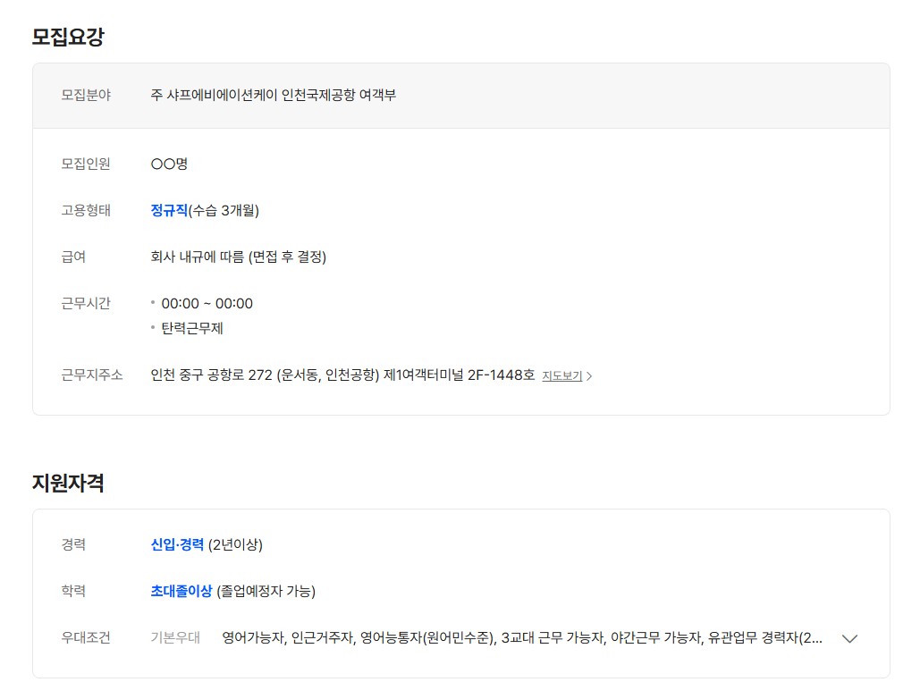Click the (수습 3개월) probation text
Image resolution: width=920 pixels, height=699 pixels.
(224, 211)
